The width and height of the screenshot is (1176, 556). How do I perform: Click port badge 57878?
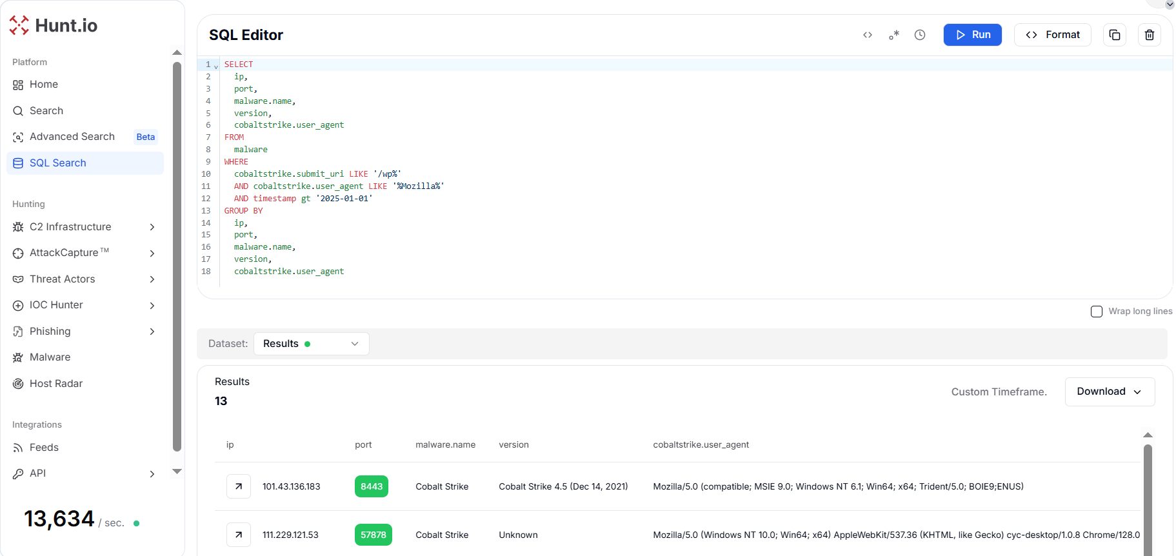point(374,535)
